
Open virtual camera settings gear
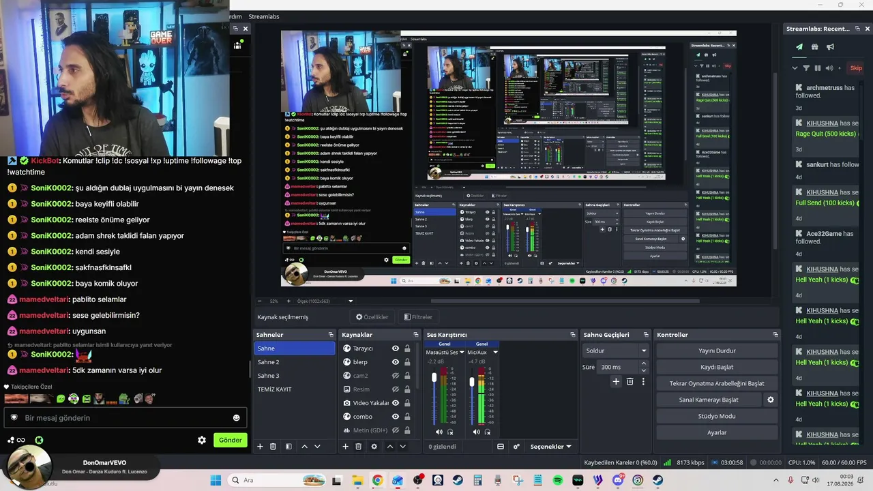771,400
